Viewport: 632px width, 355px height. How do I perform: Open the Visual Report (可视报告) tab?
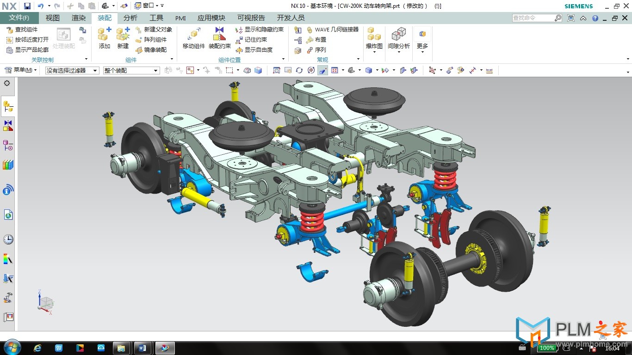pos(251,18)
